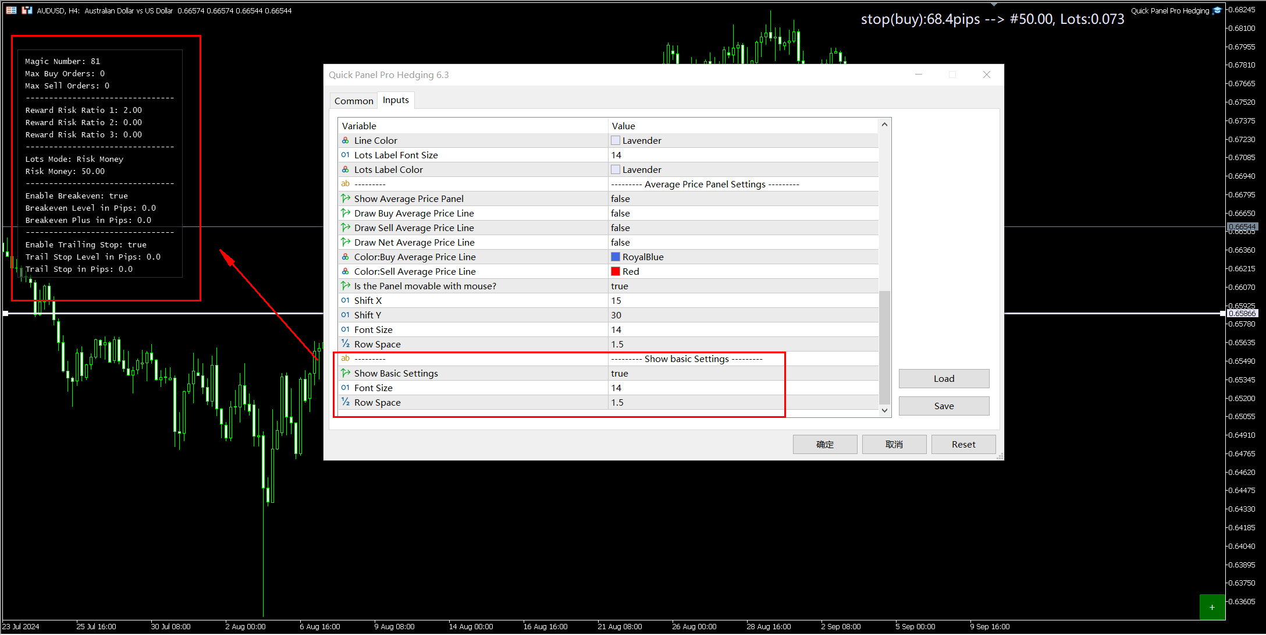Click the Shift X integer type icon
This screenshot has height=635, width=1266.
click(x=346, y=300)
